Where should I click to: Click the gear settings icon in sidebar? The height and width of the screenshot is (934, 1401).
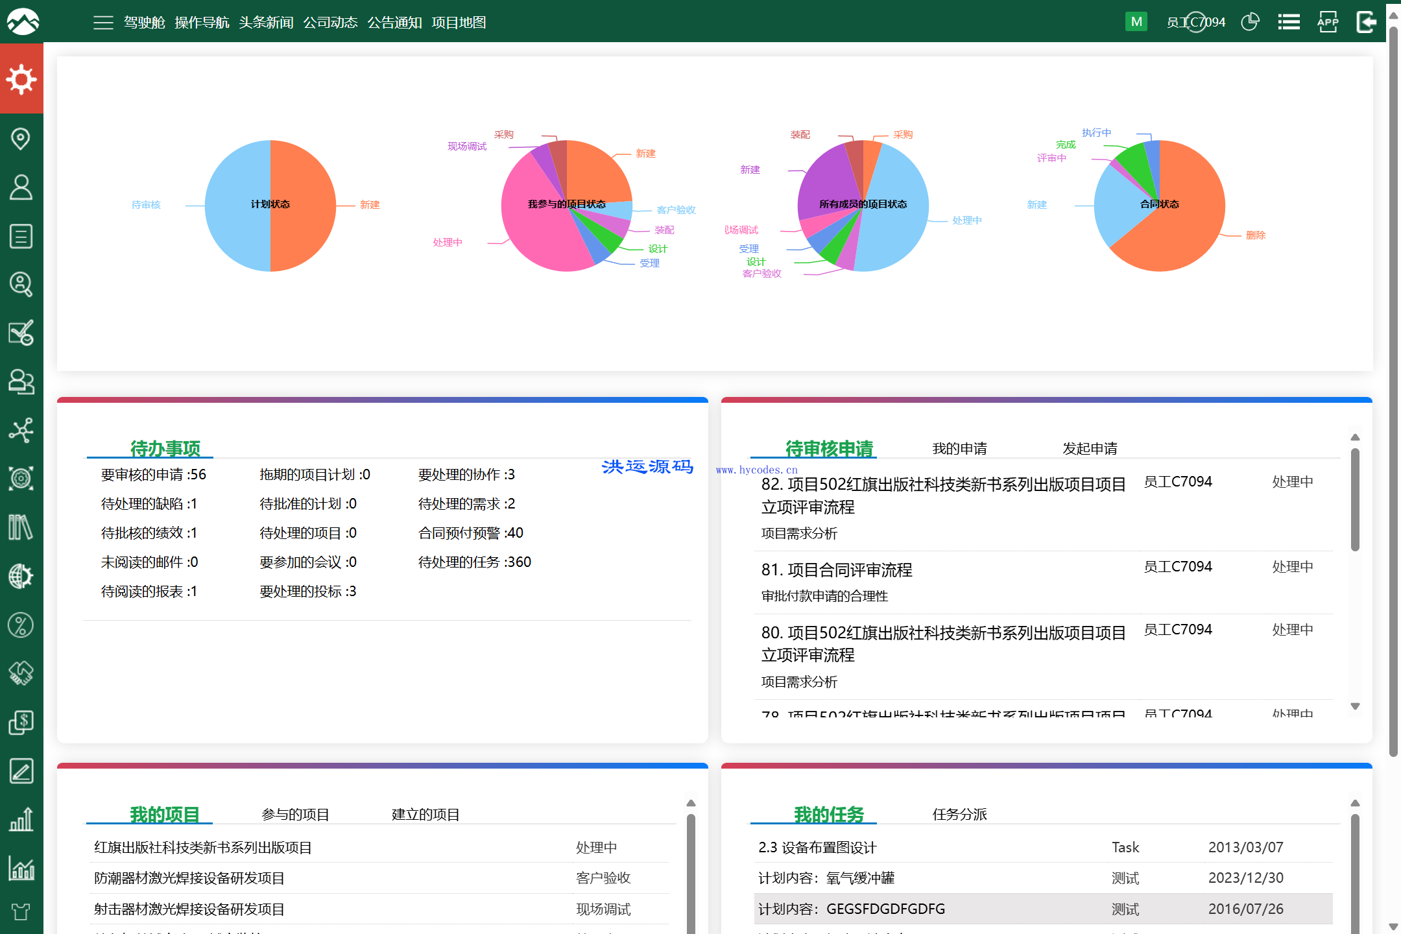(x=21, y=79)
